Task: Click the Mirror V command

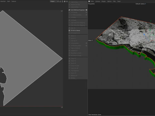Action: [x=73, y=38]
